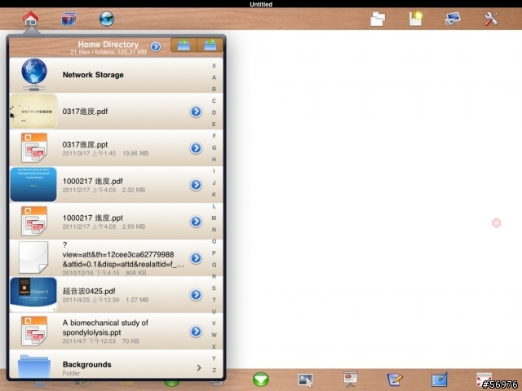Tap detail arrow for the view=att file

pyautogui.click(x=196, y=257)
